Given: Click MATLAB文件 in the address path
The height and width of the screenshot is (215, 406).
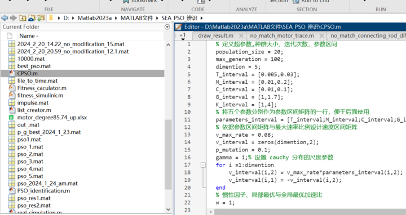Looking at the screenshot, I should 136,18.
